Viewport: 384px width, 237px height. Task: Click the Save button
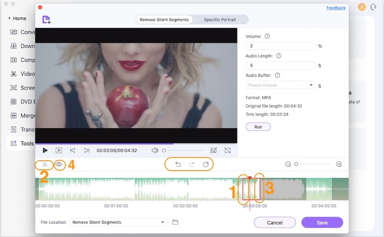[322, 223]
